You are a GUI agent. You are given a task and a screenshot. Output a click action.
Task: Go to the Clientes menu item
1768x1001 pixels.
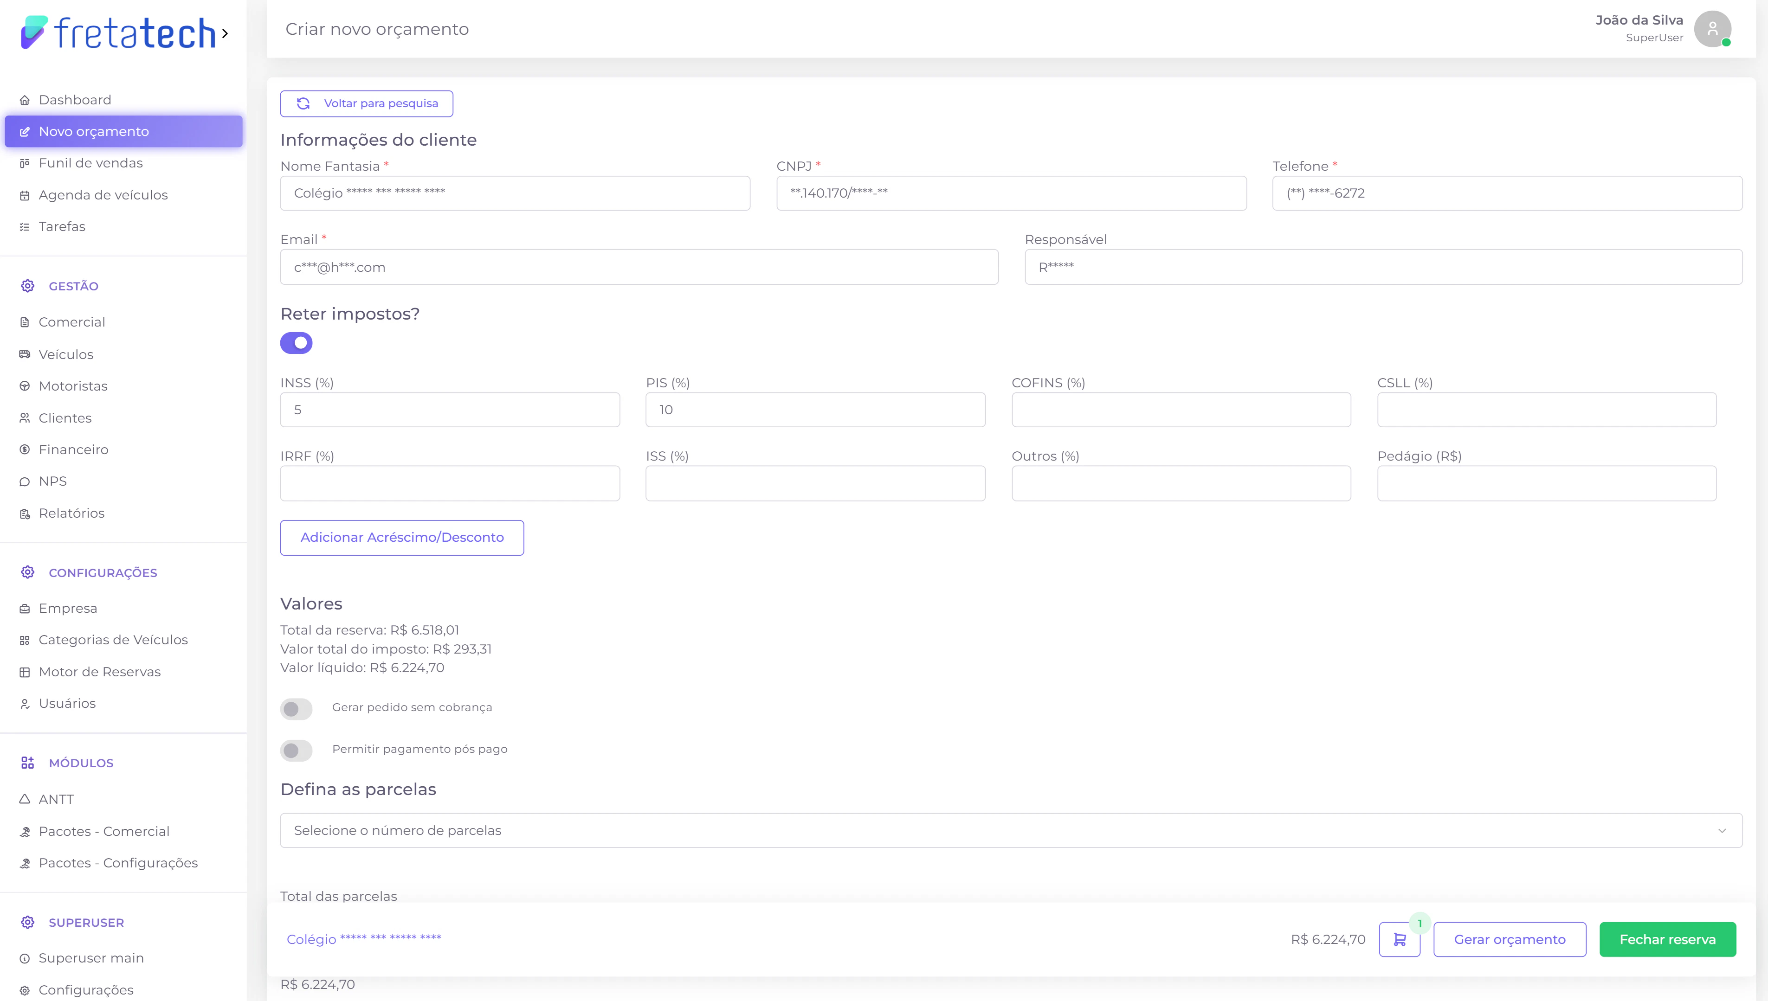pos(65,418)
